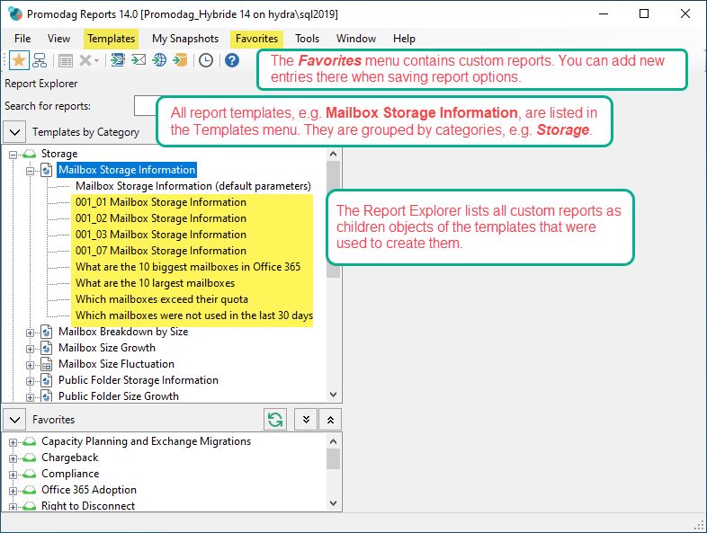Viewport: 707px width, 533px height.
Task: Click the hierarchy tree view toolbar icon
Action: point(40,60)
